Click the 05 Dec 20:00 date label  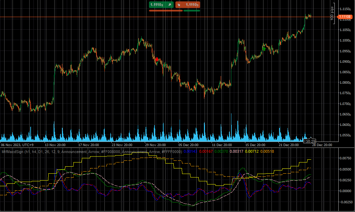click(188, 145)
